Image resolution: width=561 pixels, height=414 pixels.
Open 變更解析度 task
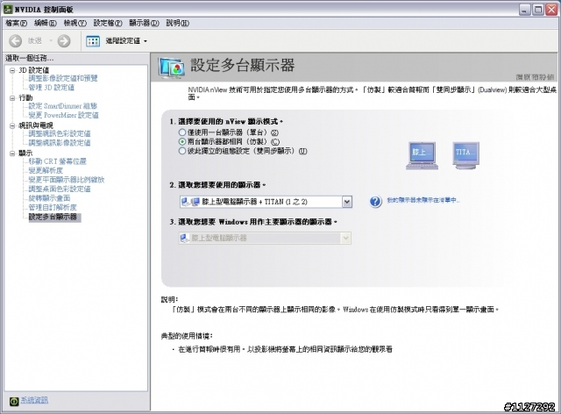click(46, 170)
